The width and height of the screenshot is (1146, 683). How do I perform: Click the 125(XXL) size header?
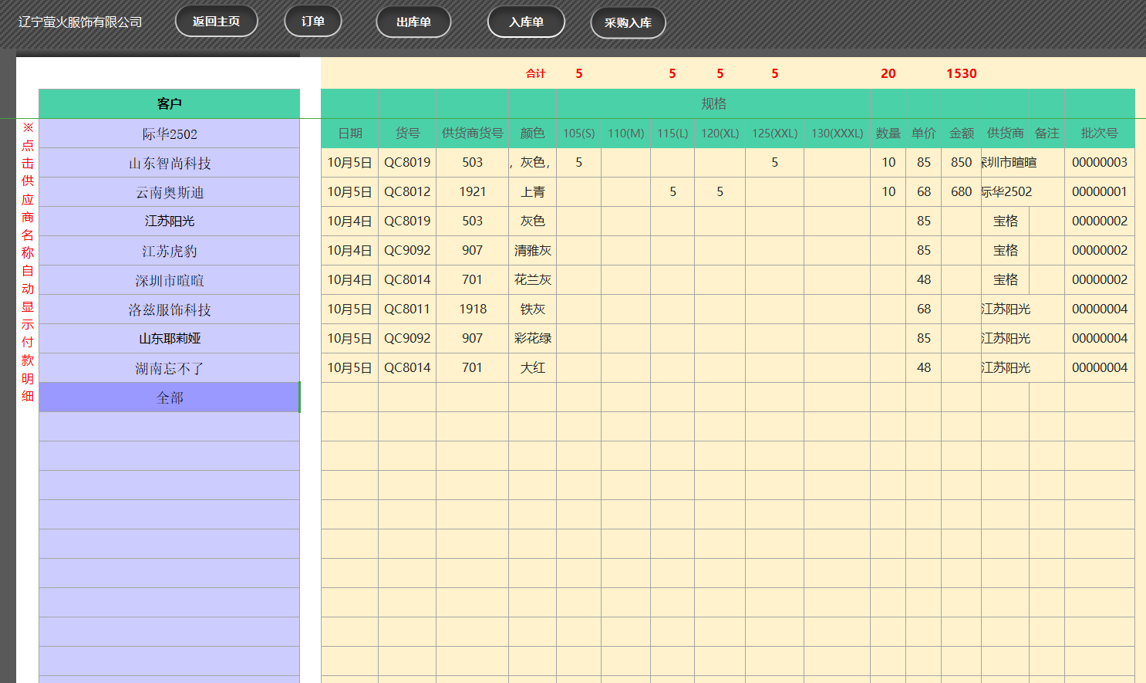point(774,133)
